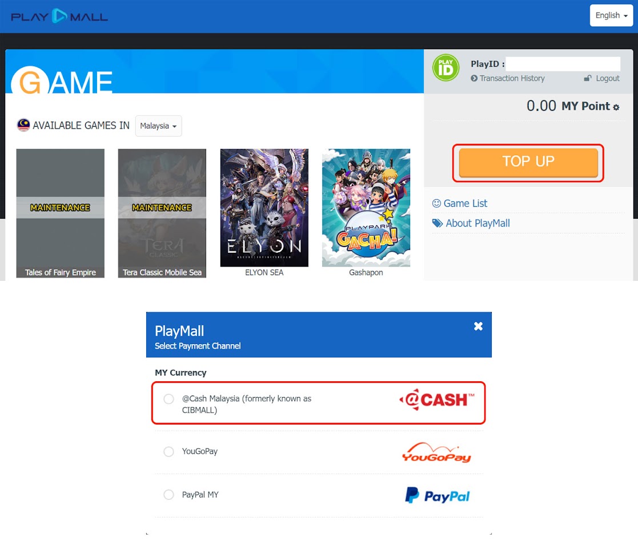The image size is (638, 553).
Task: Open the English language dropdown
Action: pos(611,15)
